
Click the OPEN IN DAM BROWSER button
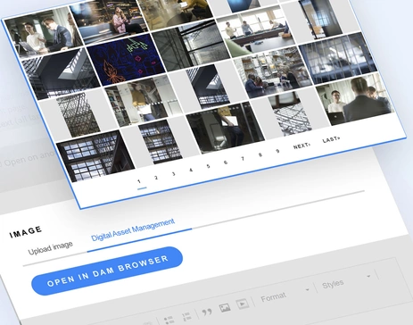click(x=107, y=271)
